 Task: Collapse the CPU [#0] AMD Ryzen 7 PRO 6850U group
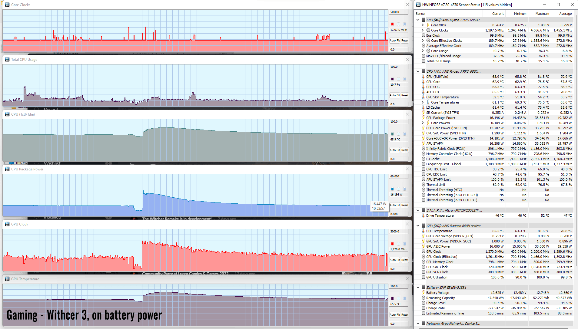pos(418,20)
